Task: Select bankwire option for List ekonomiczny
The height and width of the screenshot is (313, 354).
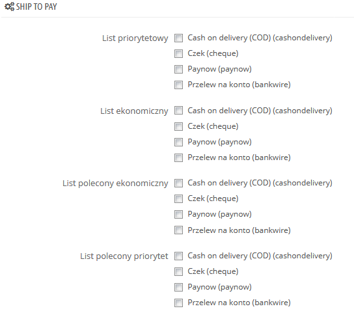Action: click(178, 158)
